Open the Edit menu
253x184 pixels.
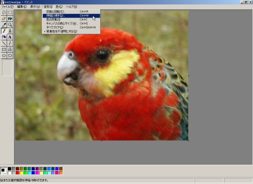click(22, 7)
